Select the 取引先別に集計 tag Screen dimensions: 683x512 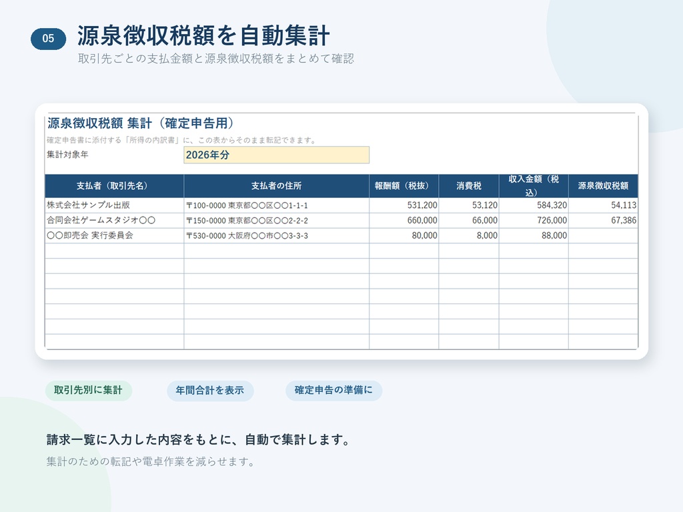pos(89,390)
